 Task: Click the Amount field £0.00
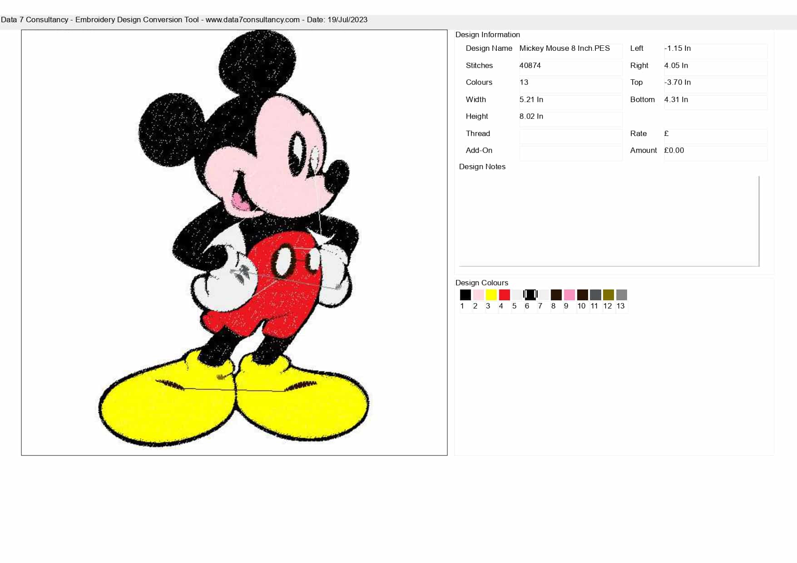716,153
